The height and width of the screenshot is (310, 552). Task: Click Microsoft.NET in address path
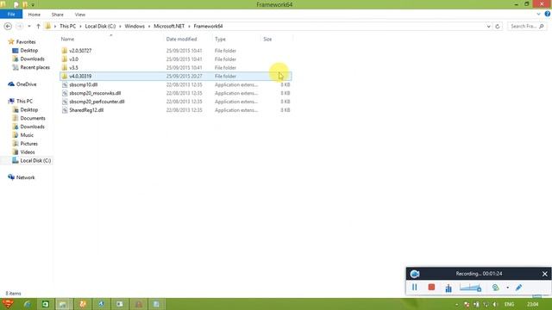point(169,27)
